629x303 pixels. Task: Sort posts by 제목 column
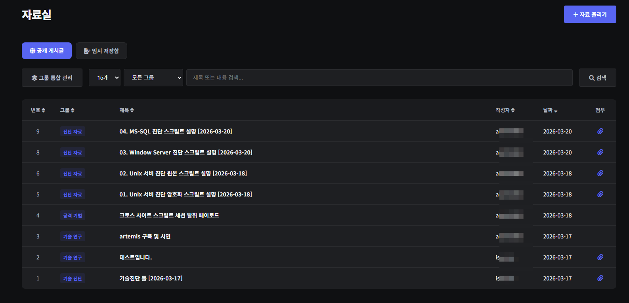126,110
